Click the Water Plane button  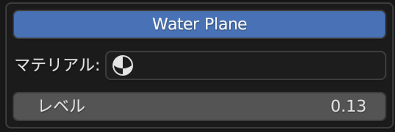[x=199, y=24]
